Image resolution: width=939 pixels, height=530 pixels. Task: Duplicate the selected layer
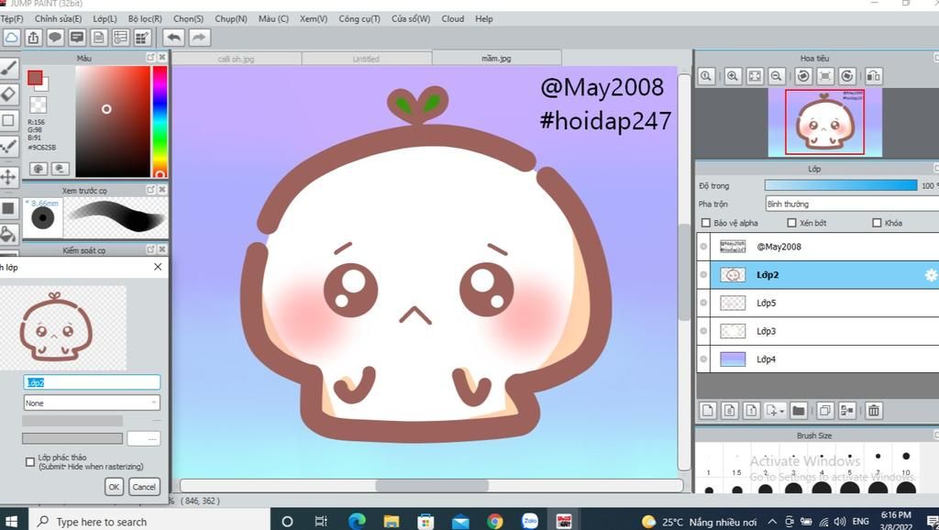pos(824,410)
